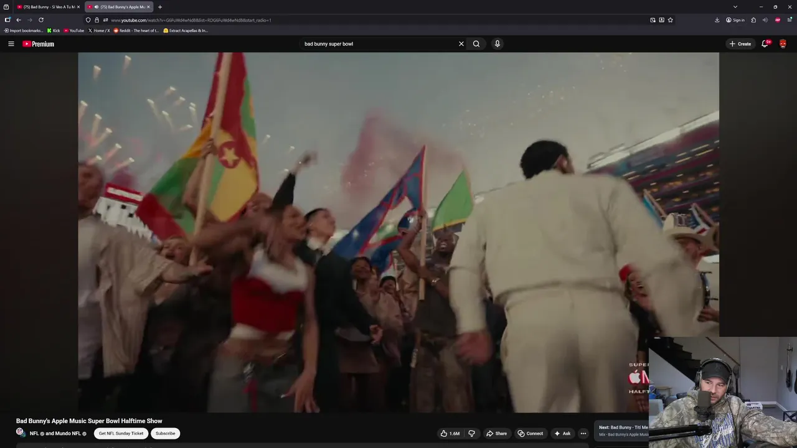
Task: View site security via padlock icon
Action: pos(97,20)
